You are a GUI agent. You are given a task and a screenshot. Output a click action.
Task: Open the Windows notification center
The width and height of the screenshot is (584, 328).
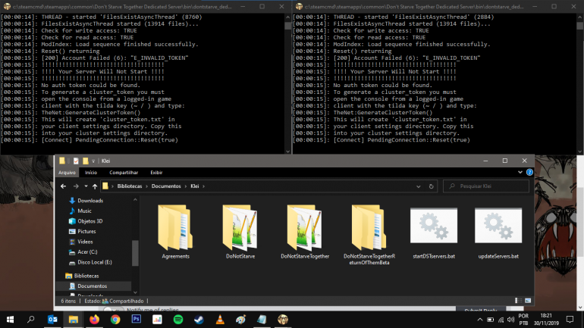[570, 320]
